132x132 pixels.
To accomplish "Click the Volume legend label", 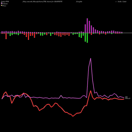I will point(5,4).
